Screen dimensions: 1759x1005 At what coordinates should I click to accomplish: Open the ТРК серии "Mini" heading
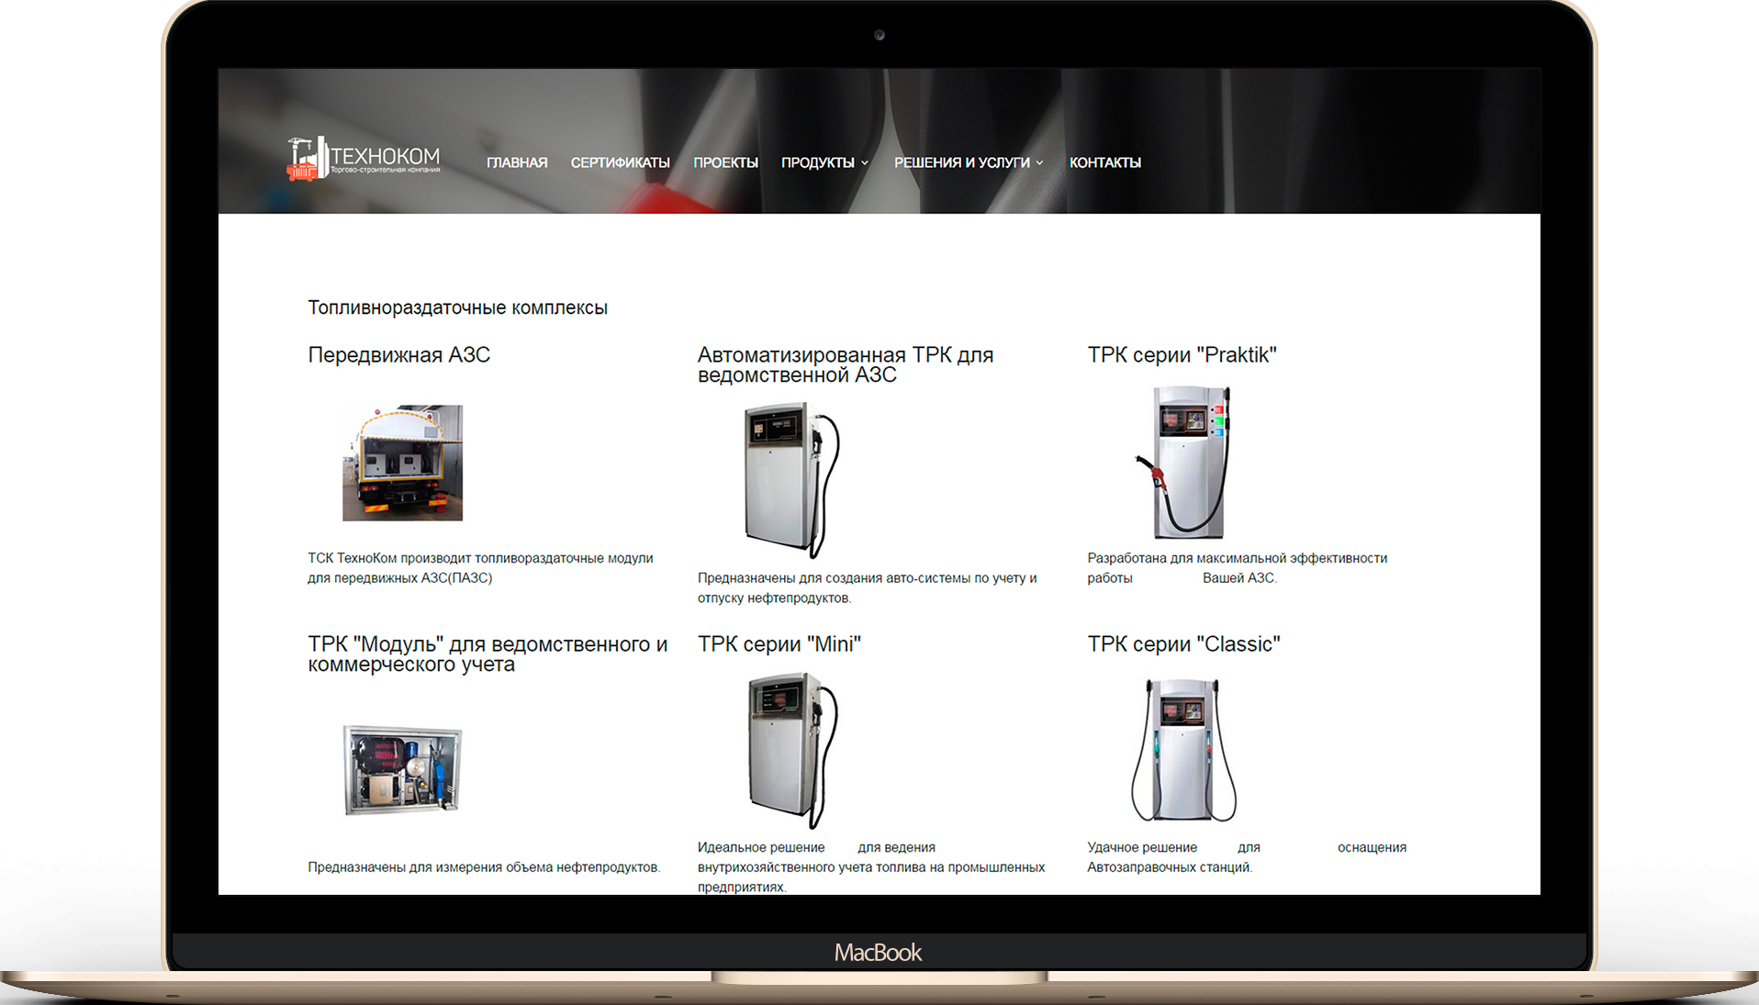click(x=779, y=644)
